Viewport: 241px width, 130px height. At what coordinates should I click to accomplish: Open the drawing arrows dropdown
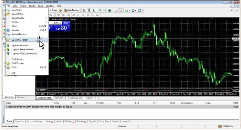52,15
